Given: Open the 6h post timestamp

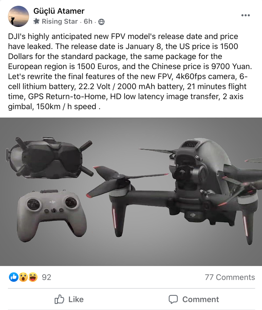Looking at the screenshot, I should coord(88,21).
